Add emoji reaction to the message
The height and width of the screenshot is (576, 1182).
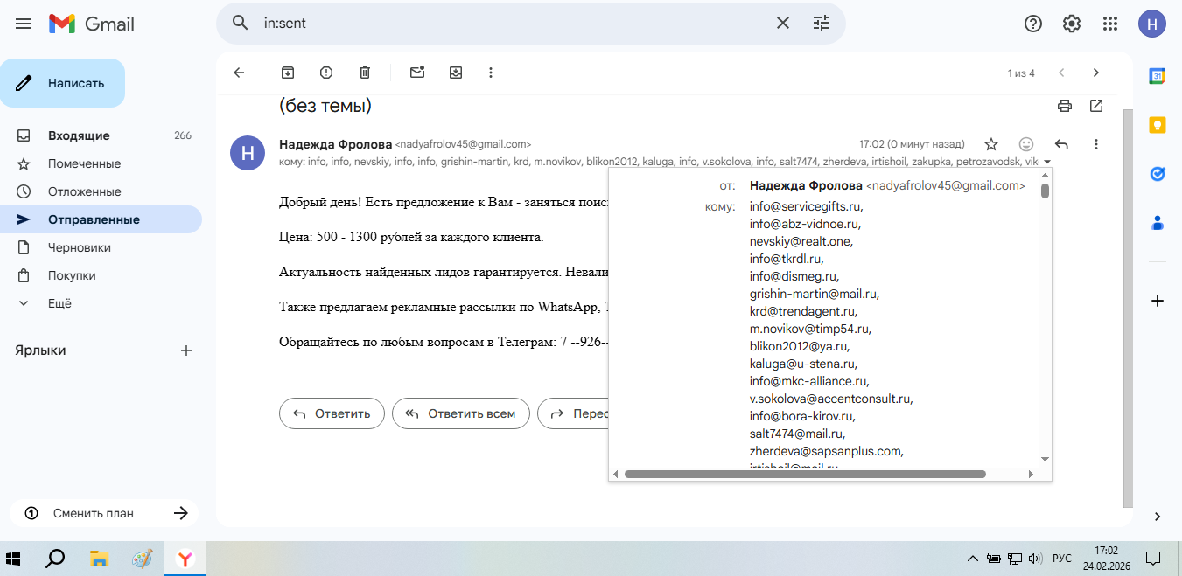tap(1026, 144)
